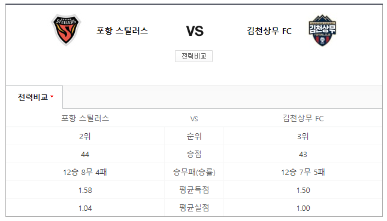The height and width of the screenshot is (221, 387).
Task: Click the 평균득점 row label
Action: pyautogui.click(x=194, y=190)
